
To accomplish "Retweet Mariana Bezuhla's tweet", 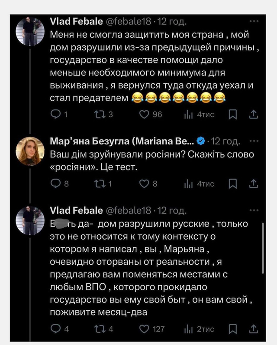I will [98, 184].
